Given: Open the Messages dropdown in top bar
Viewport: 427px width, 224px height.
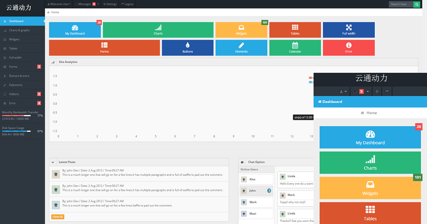Looking at the screenshot, I should tap(86, 4).
